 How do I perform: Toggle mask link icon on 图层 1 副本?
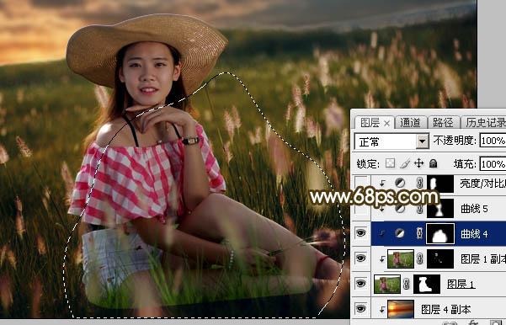419,258
